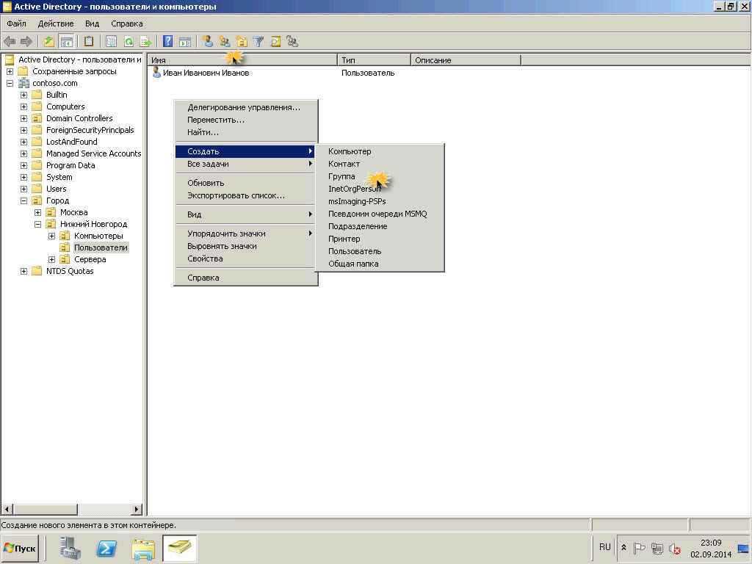
Task: Click the Up one level folder icon
Action: click(x=49, y=42)
